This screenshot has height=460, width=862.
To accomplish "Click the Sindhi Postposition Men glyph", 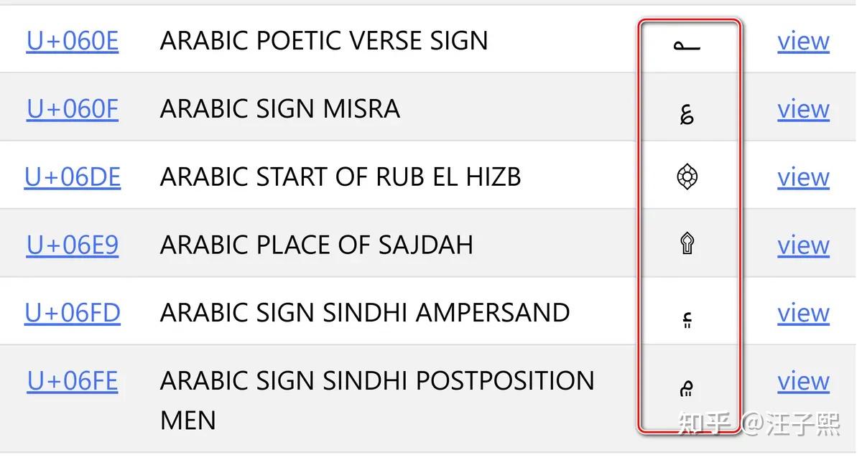I will click(687, 388).
